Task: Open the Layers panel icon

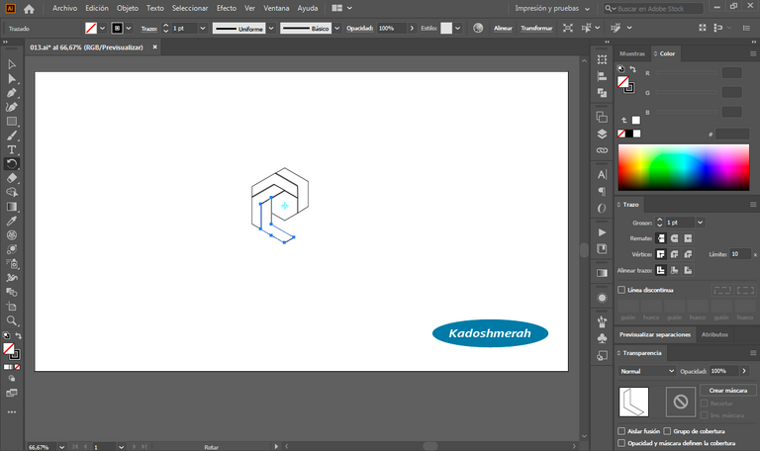Action: click(602, 135)
